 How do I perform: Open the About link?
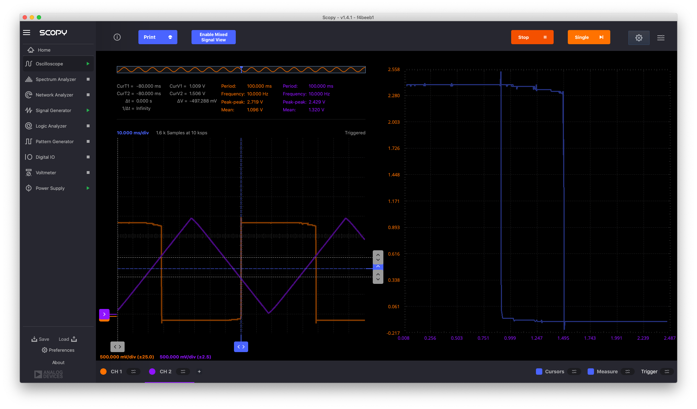[58, 362]
